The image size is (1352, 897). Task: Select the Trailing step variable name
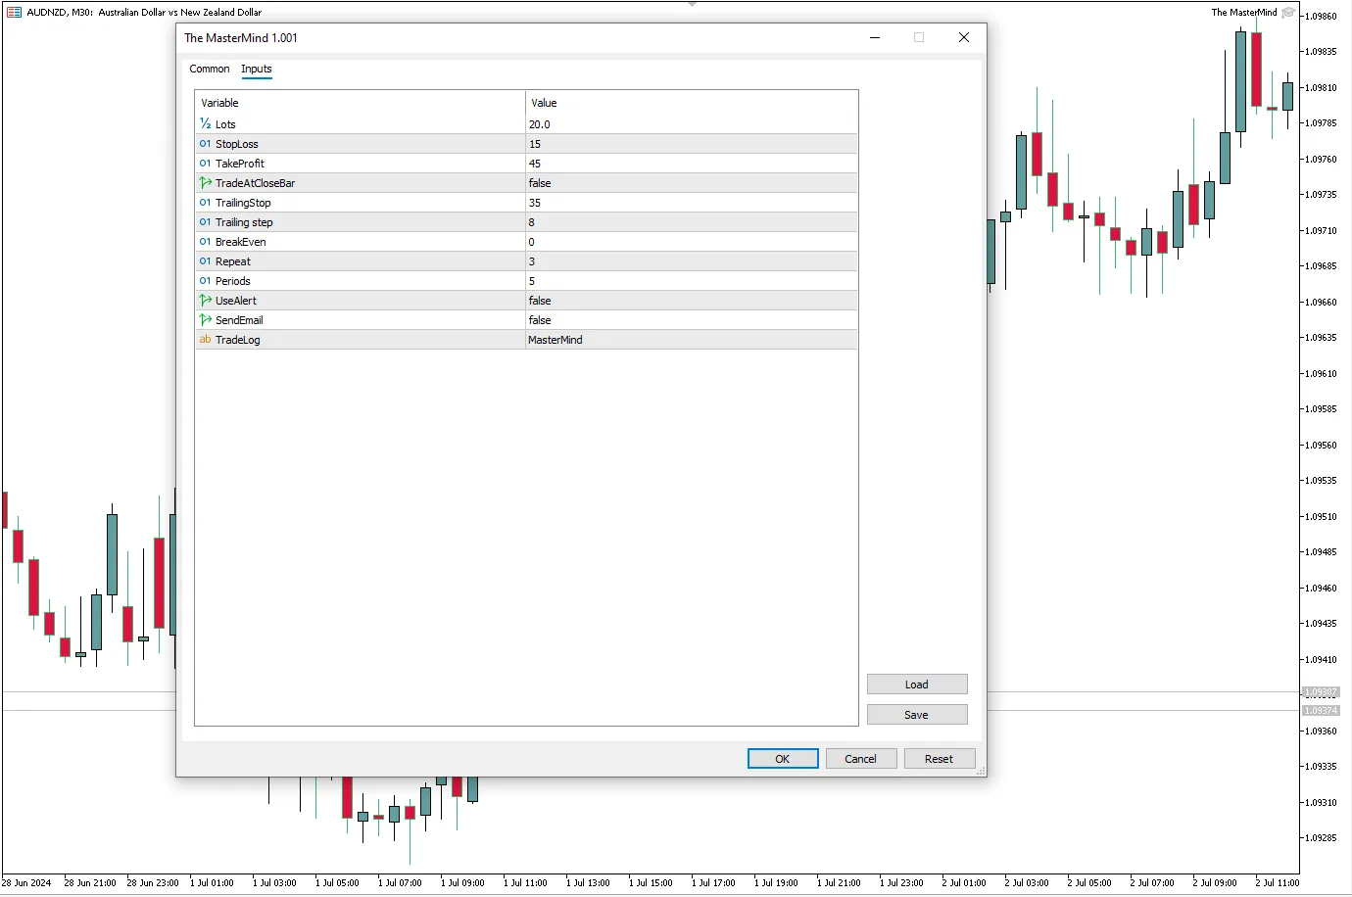(244, 222)
